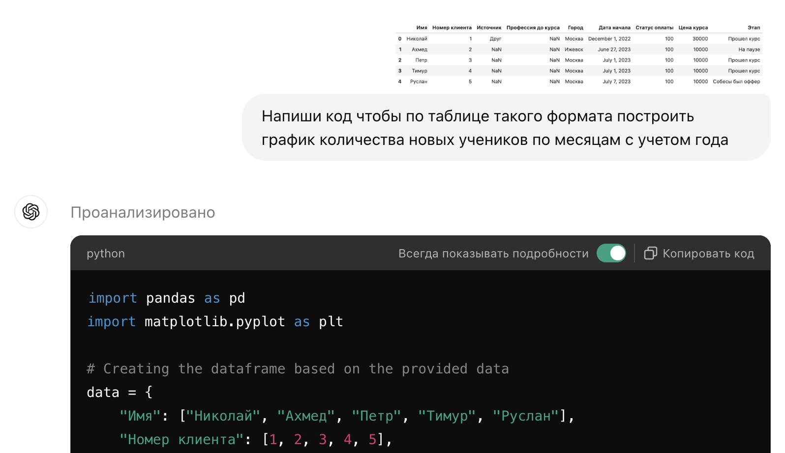Click the Creating the dataframe comment line

(x=298, y=369)
